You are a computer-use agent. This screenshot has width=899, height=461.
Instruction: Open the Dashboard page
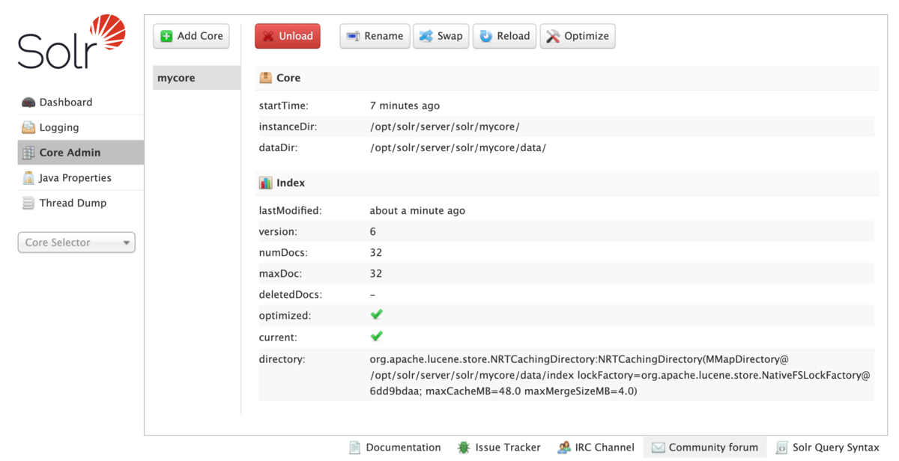pos(81,103)
